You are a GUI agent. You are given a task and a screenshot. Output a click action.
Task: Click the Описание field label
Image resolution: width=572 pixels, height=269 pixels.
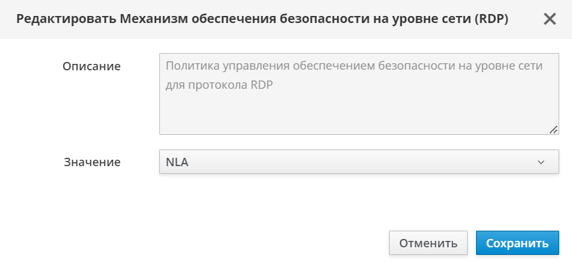(91, 66)
